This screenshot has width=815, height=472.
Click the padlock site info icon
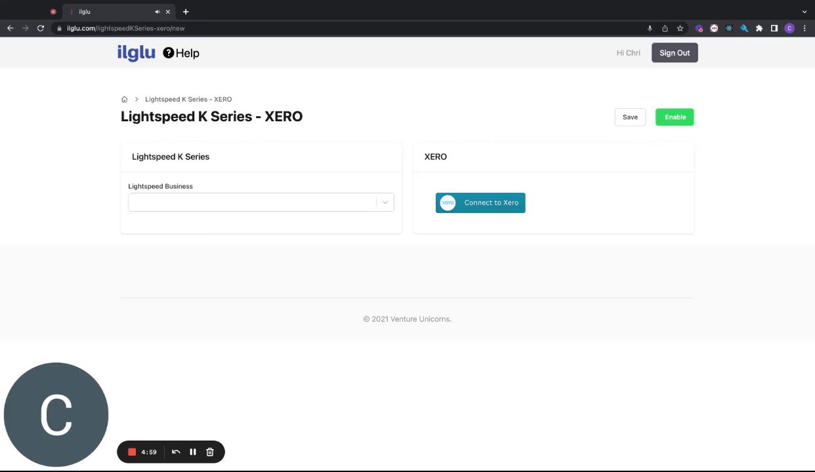59,28
